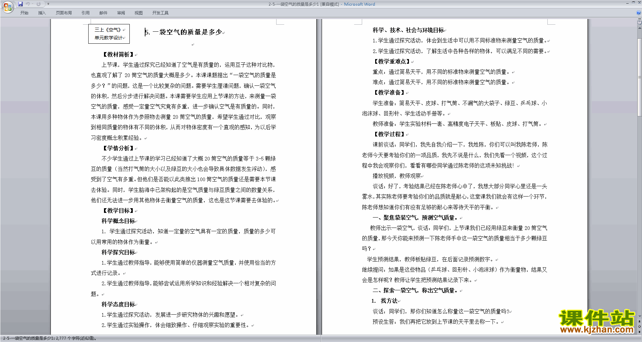
Task: Click the line starting 难点：通过简易天平
Action: tap(441, 82)
